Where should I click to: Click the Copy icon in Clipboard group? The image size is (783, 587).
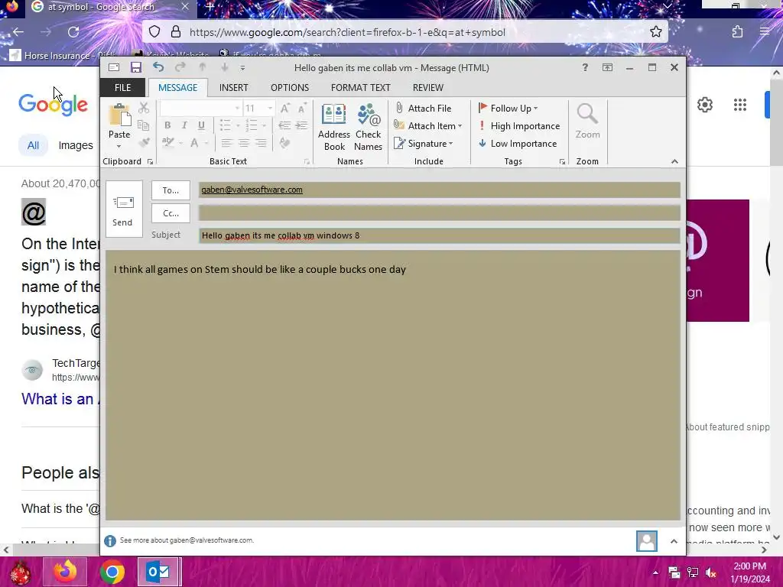click(x=144, y=125)
